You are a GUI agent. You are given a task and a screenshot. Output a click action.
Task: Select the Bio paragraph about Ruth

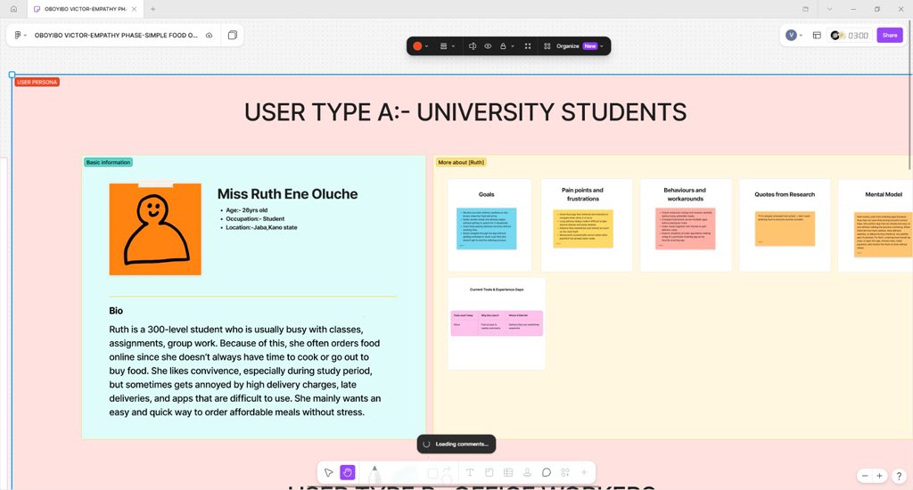(245, 371)
